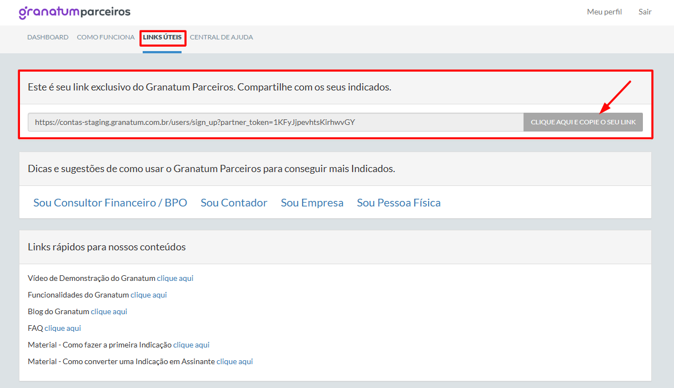Screen dimensions: 674x388
Task: Click the Granatum Parceiros logo
Action: click(75, 12)
